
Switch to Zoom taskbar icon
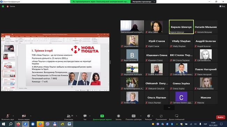pyautogui.click(x=25, y=124)
